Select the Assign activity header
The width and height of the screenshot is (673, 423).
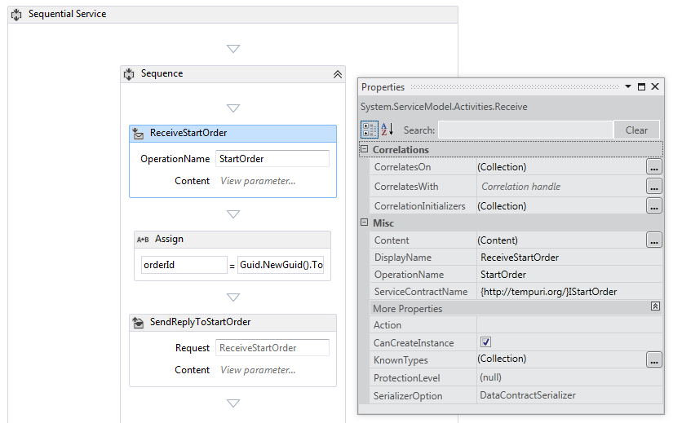coord(232,240)
